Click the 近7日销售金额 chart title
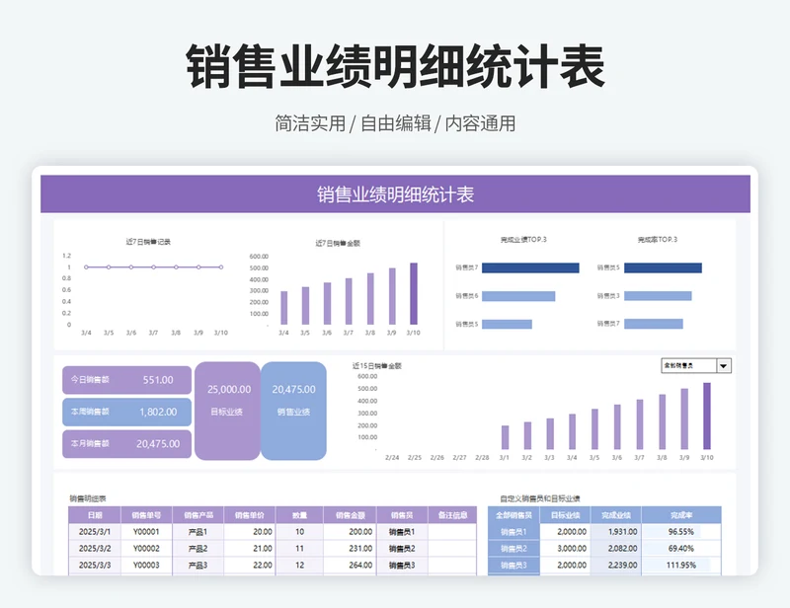The image size is (790, 608). pyautogui.click(x=338, y=244)
